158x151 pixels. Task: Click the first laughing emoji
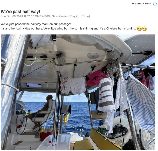(x=139, y=29)
